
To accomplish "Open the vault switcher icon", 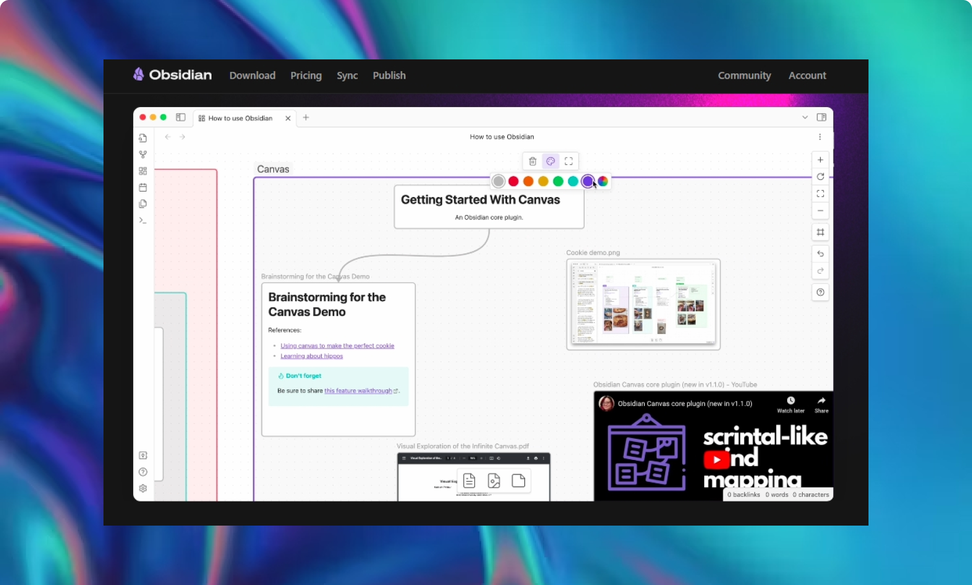I will 143,455.
